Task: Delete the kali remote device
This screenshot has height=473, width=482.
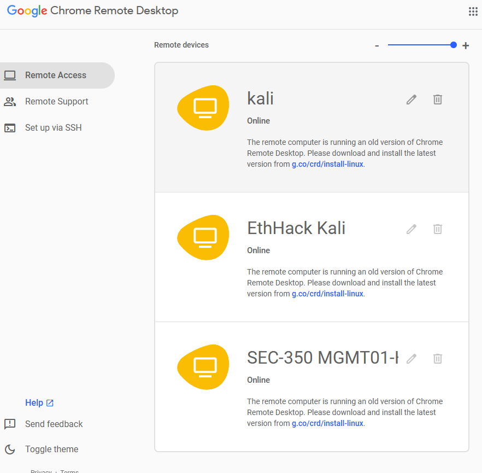Action: point(438,100)
